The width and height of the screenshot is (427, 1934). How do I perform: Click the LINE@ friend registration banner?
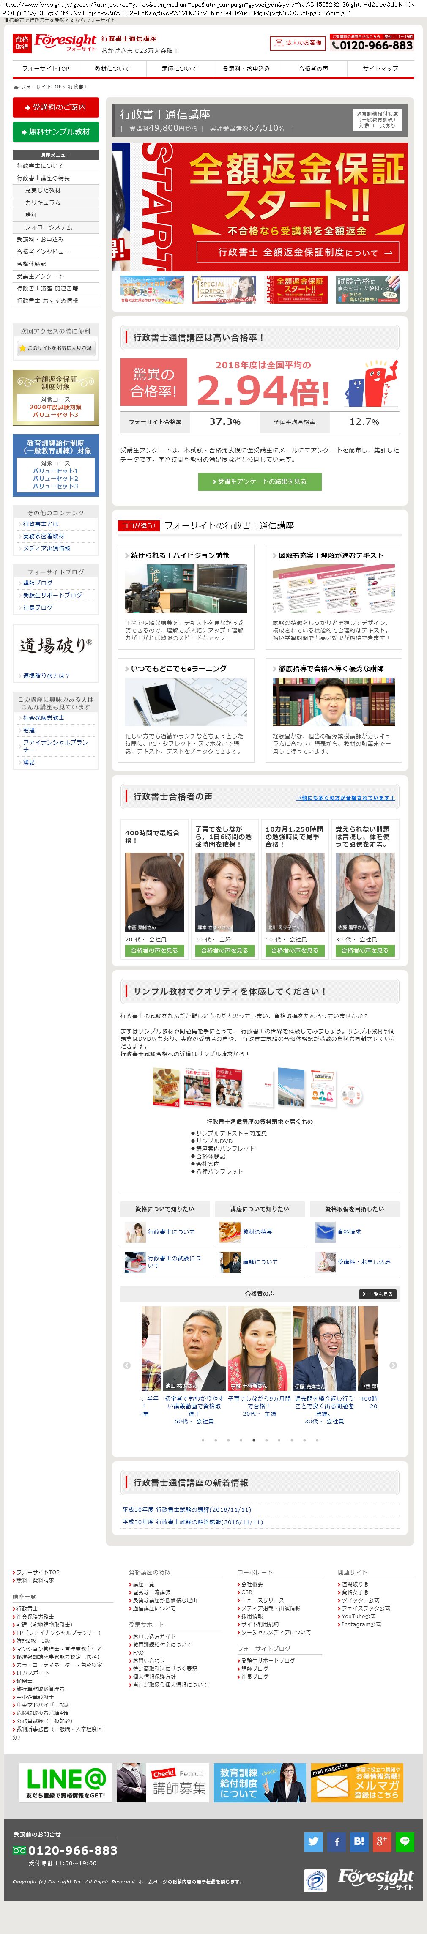click(65, 1782)
